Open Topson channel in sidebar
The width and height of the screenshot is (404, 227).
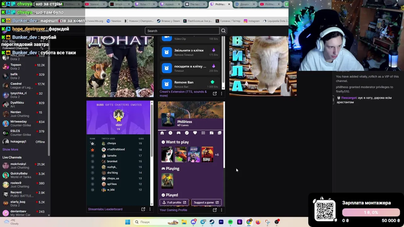point(24,67)
